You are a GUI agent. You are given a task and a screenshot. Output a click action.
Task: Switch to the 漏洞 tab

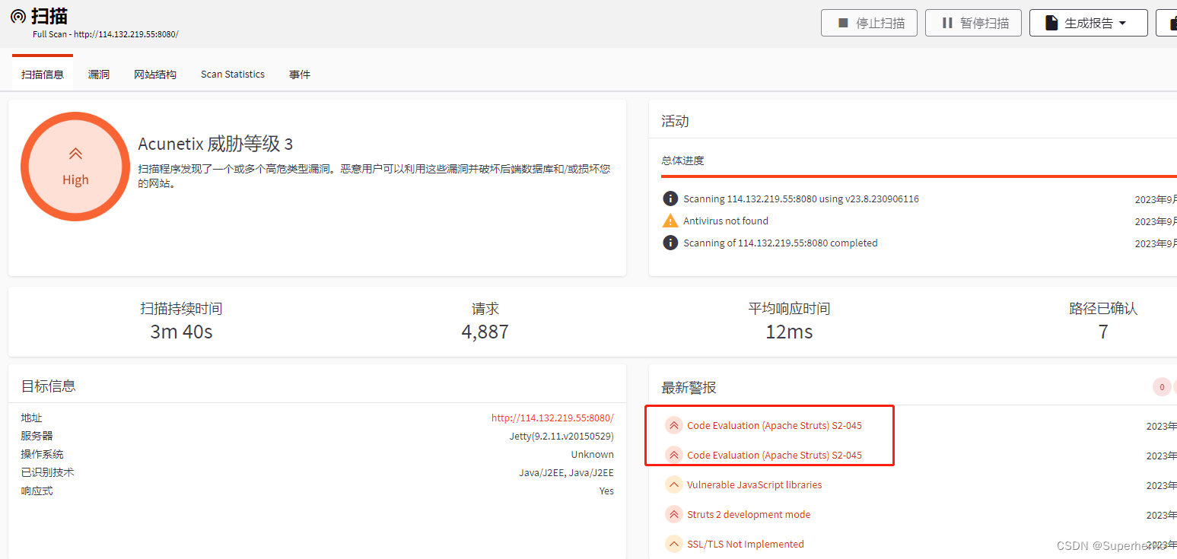tap(98, 74)
